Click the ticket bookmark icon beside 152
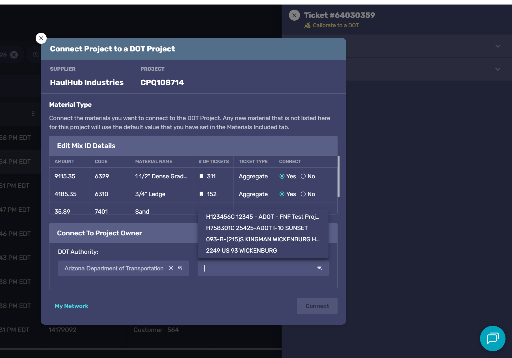Image resolution: width=512 pixels, height=358 pixels. coord(201,194)
